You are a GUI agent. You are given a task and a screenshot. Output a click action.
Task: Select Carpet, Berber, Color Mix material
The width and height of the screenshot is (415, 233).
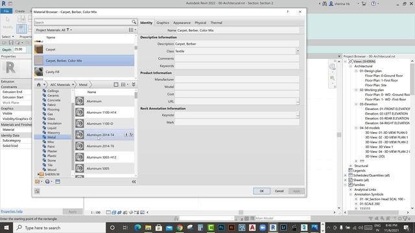point(84,60)
